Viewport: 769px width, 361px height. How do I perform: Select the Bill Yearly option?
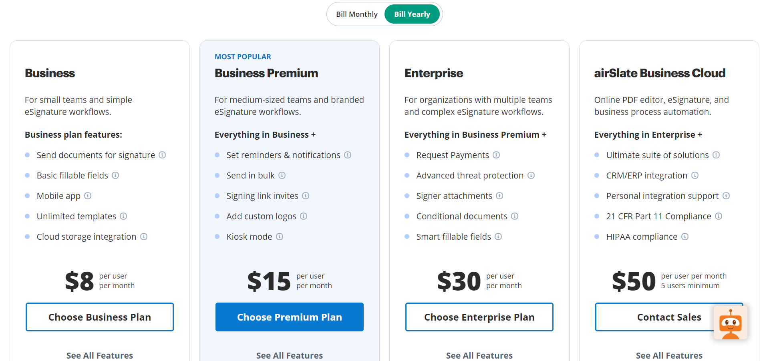tap(412, 14)
